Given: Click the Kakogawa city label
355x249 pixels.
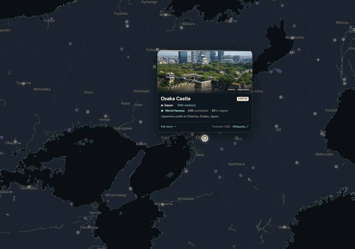Looking at the screenshot, I should click(x=123, y=128).
